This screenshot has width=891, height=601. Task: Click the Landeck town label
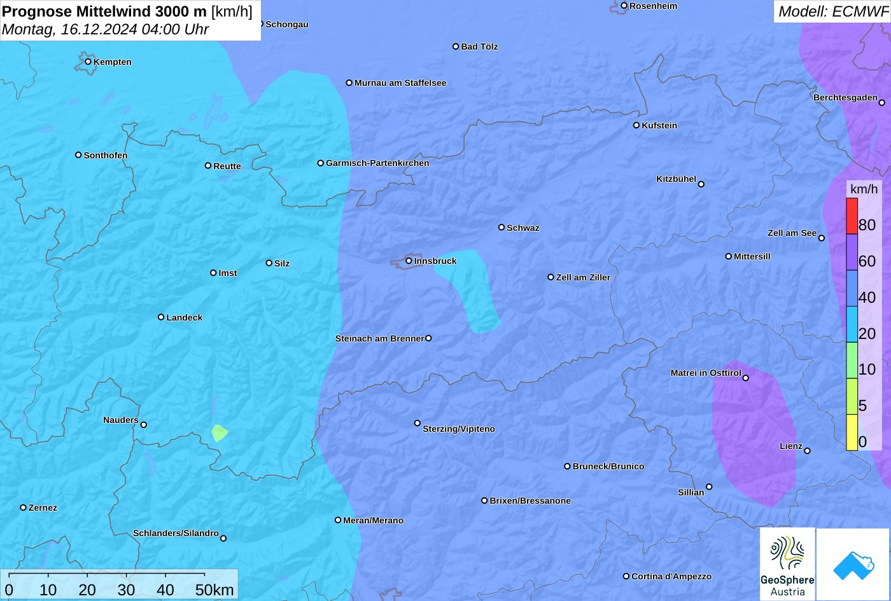tap(185, 317)
